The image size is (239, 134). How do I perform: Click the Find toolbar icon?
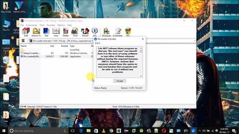[x=75, y=32]
